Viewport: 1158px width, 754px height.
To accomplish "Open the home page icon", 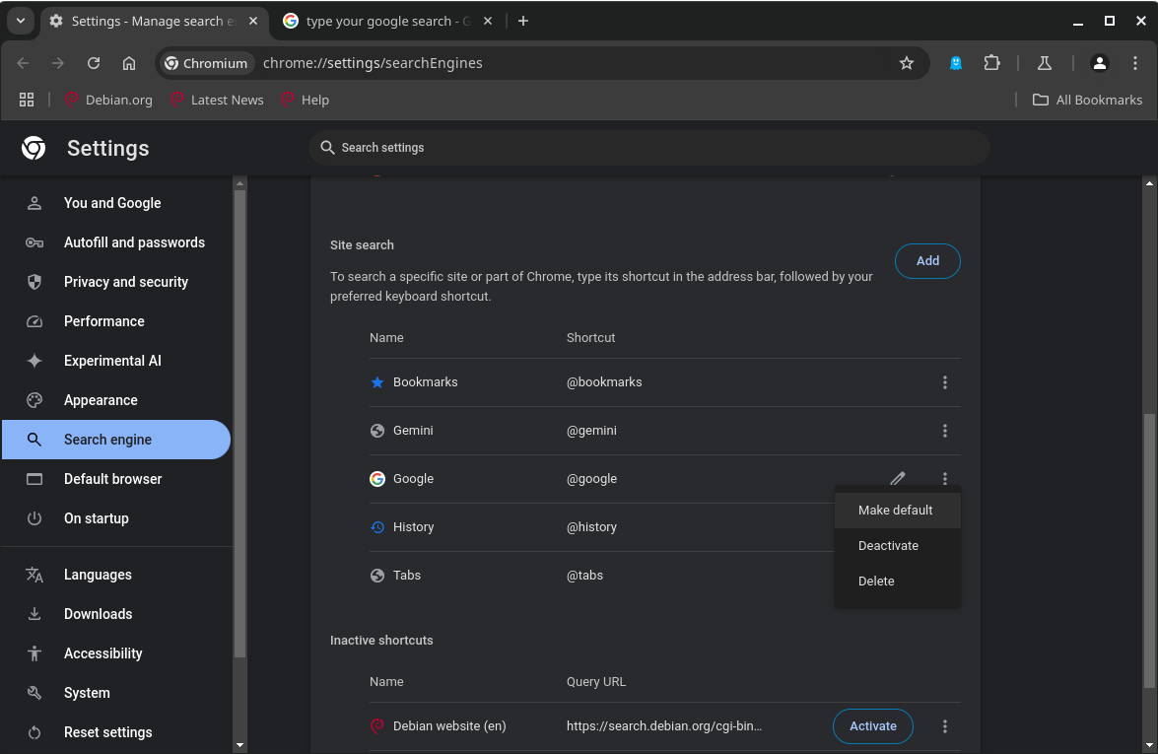I will point(128,63).
